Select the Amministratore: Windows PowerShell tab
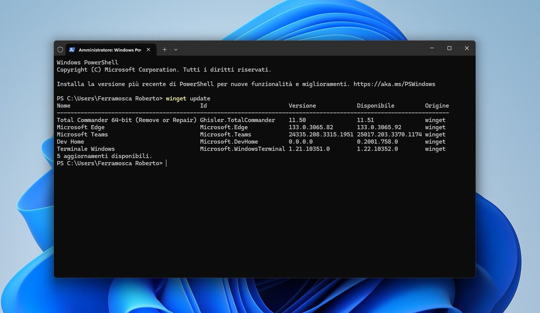 (x=111, y=50)
